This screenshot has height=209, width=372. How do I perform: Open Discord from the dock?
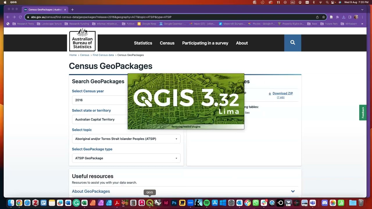point(325,203)
